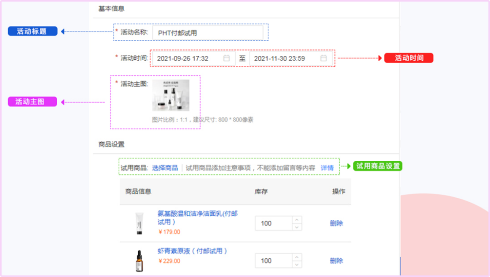
Task: Select the ¥229.00 price text
Action: [x=169, y=261]
